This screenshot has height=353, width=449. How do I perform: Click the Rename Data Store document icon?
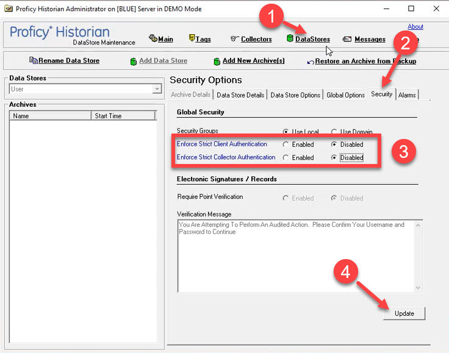point(33,60)
